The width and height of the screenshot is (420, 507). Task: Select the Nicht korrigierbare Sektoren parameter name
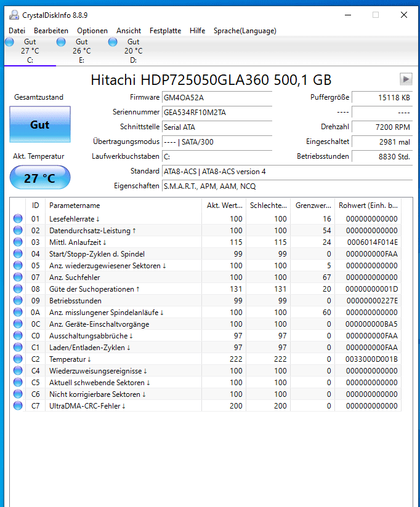click(x=97, y=394)
